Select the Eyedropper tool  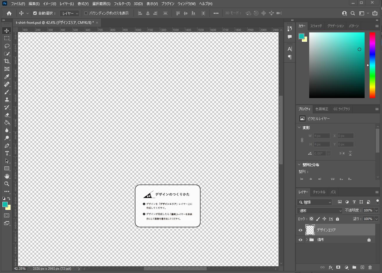pos(7,77)
